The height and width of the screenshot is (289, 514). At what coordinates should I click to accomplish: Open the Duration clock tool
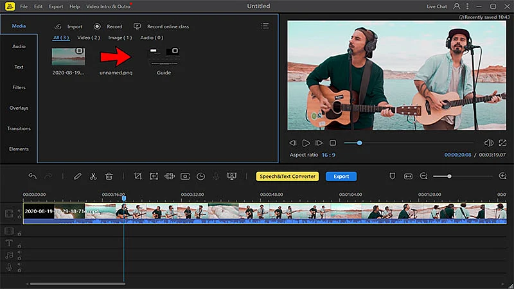click(x=200, y=176)
